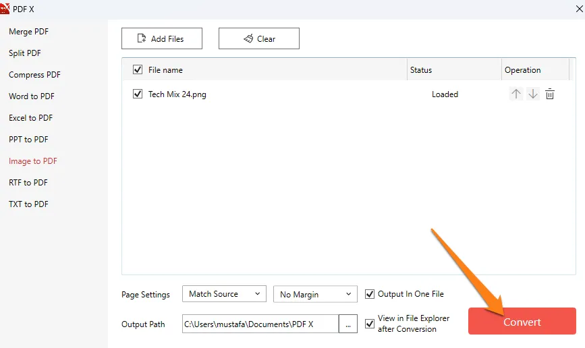Screen dimensions: 585x348
Task: Toggle the select-all File name checkbox
Action: coord(138,69)
